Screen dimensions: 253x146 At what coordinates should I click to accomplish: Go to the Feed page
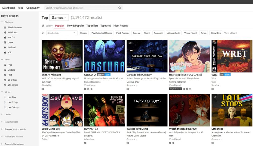pyautogui.click(x=20, y=8)
